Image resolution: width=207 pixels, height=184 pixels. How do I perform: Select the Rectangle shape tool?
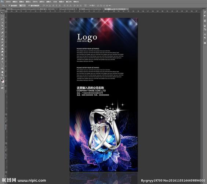pos(2,68)
